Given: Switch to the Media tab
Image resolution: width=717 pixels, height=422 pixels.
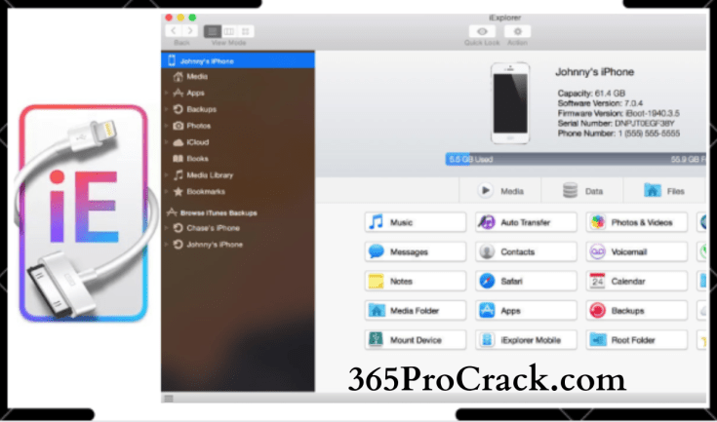Looking at the screenshot, I should coord(500,190).
